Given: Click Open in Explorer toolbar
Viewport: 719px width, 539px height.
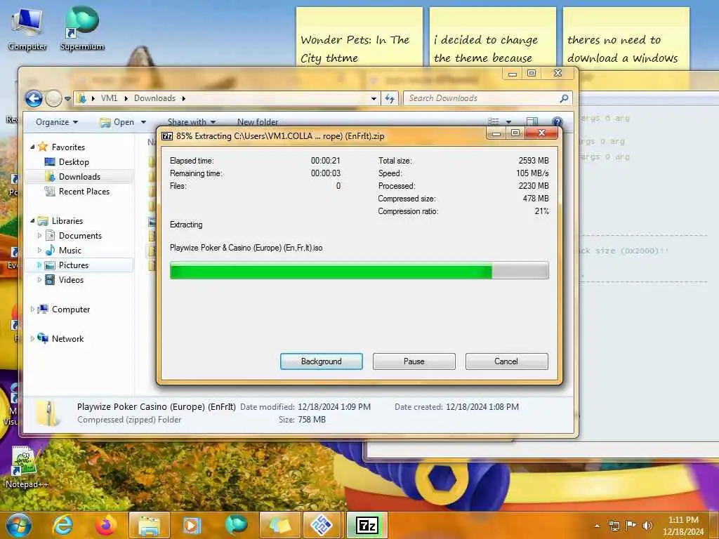Looking at the screenshot, I should tap(118, 122).
